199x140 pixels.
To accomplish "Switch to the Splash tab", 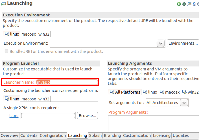I will tap(95, 135).
